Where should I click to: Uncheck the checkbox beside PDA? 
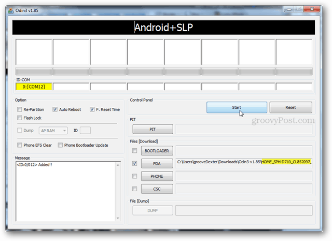click(135, 163)
